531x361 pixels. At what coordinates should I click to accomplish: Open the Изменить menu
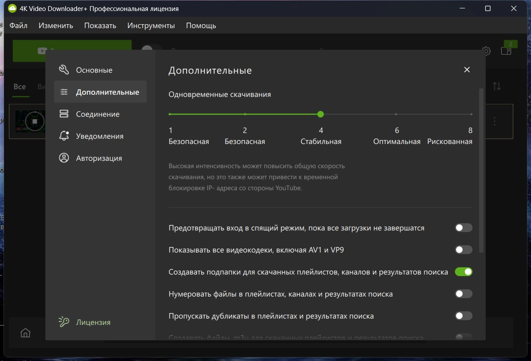56,26
